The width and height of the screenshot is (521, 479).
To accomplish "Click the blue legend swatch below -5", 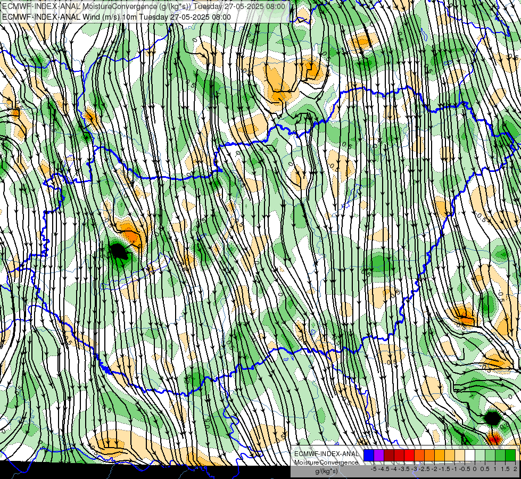I will tap(369, 456).
